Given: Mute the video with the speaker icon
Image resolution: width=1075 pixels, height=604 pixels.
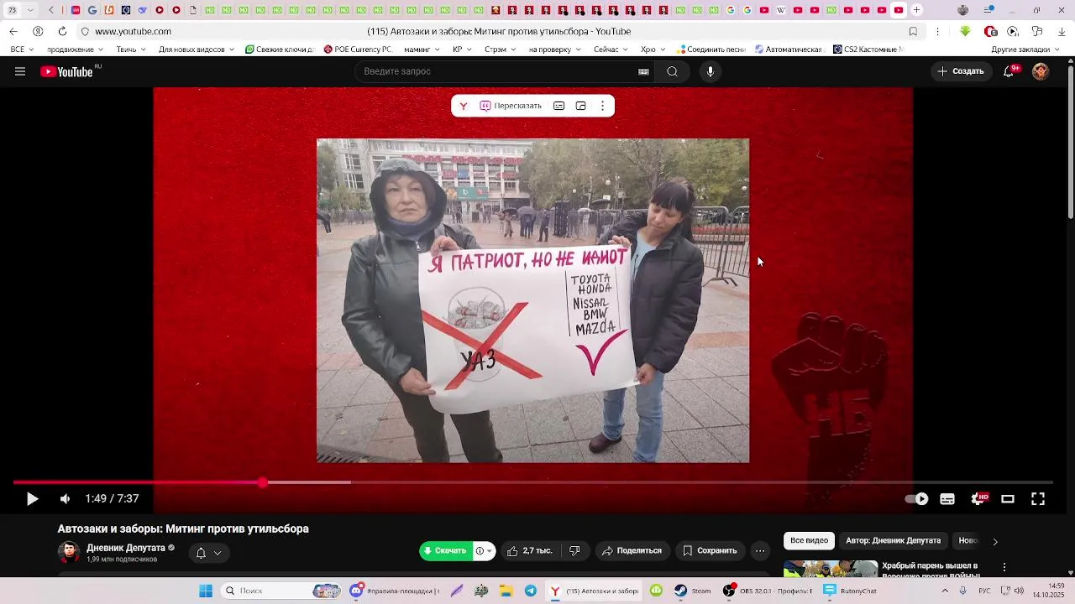Looking at the screenshot, I should [x=65, y=499].
